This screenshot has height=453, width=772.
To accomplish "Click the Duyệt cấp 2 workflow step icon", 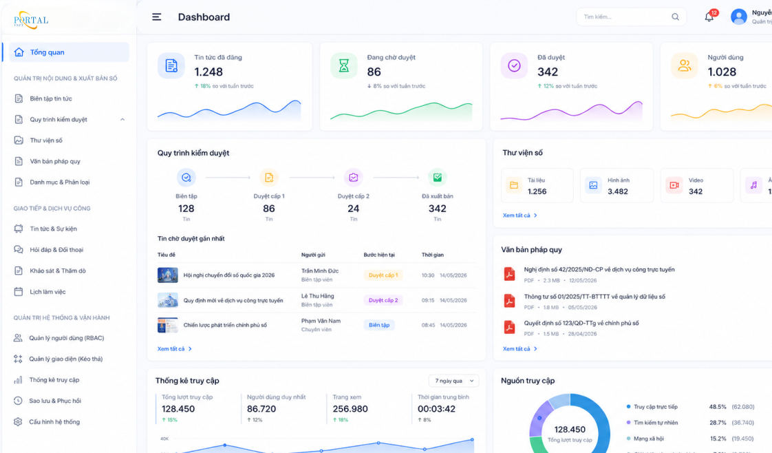I will click(354, 177).
